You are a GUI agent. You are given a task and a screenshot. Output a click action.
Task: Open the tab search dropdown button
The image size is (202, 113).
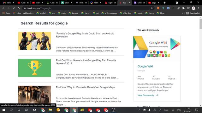pyautogui.click(x=177, y=3)
